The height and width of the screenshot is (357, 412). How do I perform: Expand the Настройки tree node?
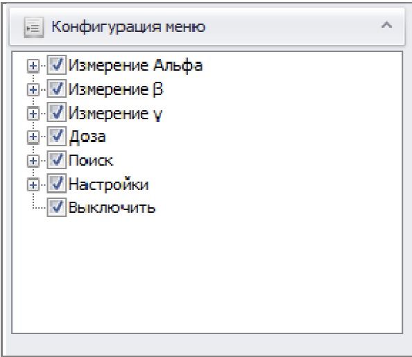(x=33, y=185)
